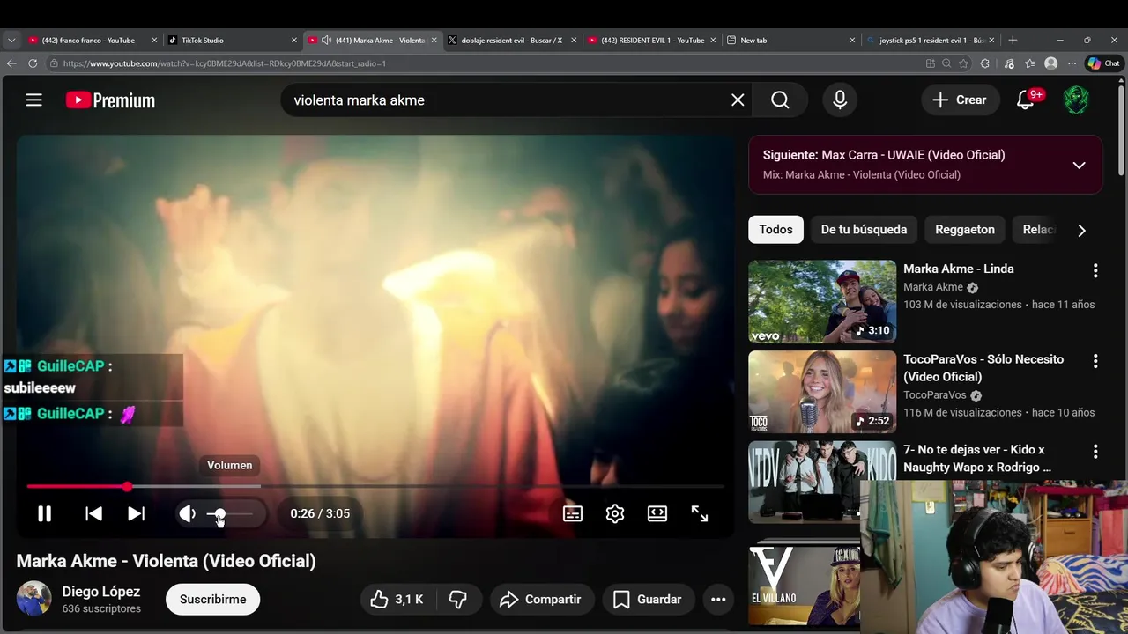Click the Guardar button

coord(647,600)
